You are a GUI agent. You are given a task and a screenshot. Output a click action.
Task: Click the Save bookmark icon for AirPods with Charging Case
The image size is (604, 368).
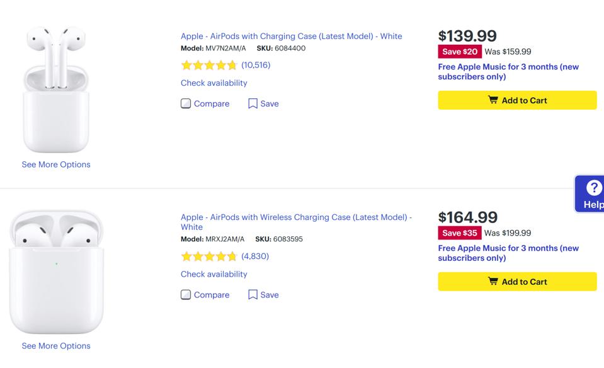253,103
